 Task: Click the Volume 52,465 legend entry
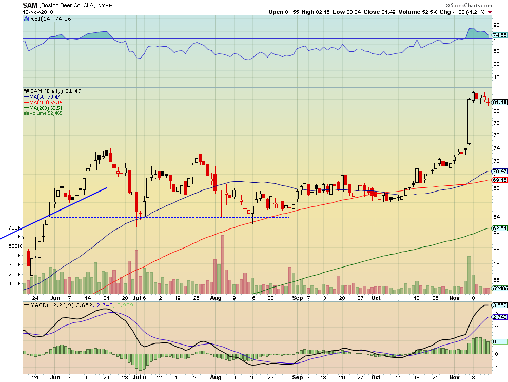point(46,113)
